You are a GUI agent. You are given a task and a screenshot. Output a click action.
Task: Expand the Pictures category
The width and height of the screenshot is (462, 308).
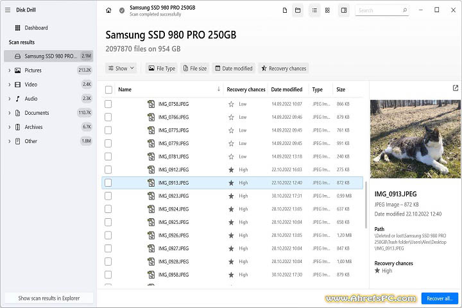pos(9,71)
